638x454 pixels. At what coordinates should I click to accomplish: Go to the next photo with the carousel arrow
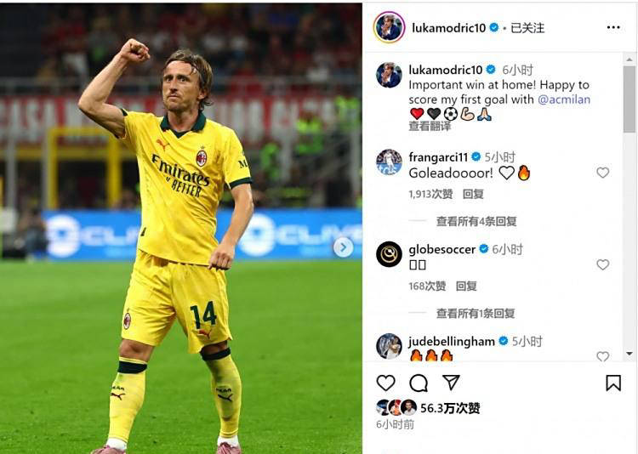343,247
